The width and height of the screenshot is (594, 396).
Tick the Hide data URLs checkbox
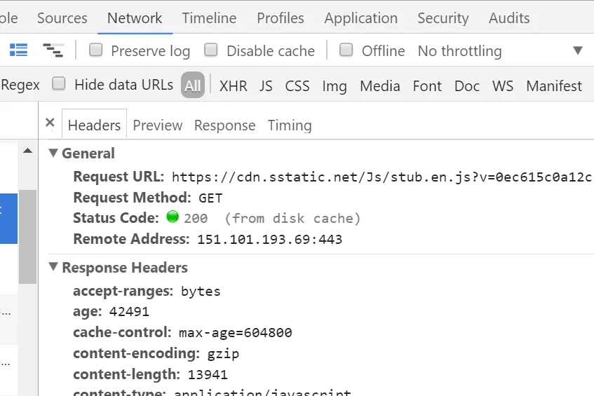click(x=59, y=83)
